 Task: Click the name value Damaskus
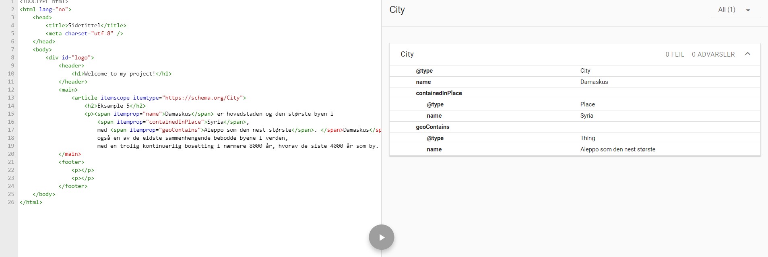(x=594, y=82)
